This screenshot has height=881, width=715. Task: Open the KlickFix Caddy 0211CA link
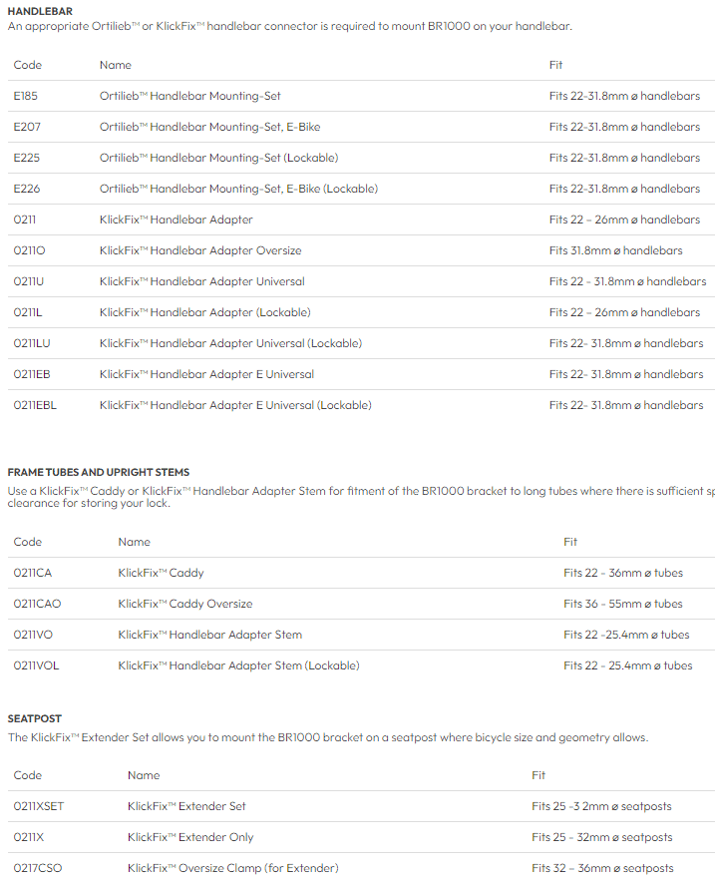[x=161, y=573]
